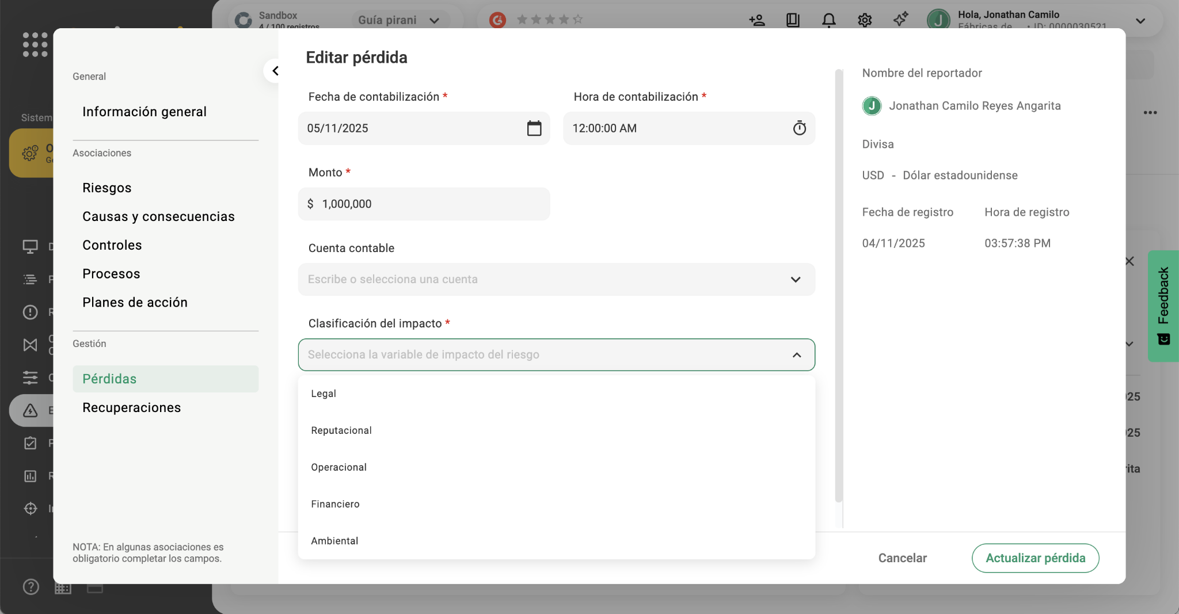The width and height of the screenshot is (1179, 614).
Task: Click the notifications bell icon
Action: (x=828, y=20)
